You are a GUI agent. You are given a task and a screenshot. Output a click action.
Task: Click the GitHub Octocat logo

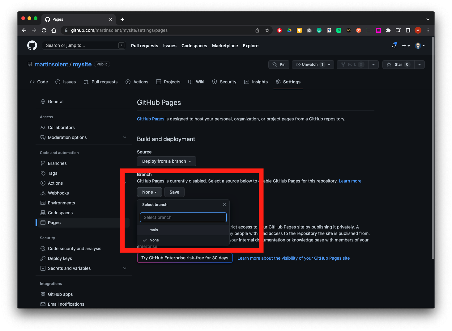32,45
